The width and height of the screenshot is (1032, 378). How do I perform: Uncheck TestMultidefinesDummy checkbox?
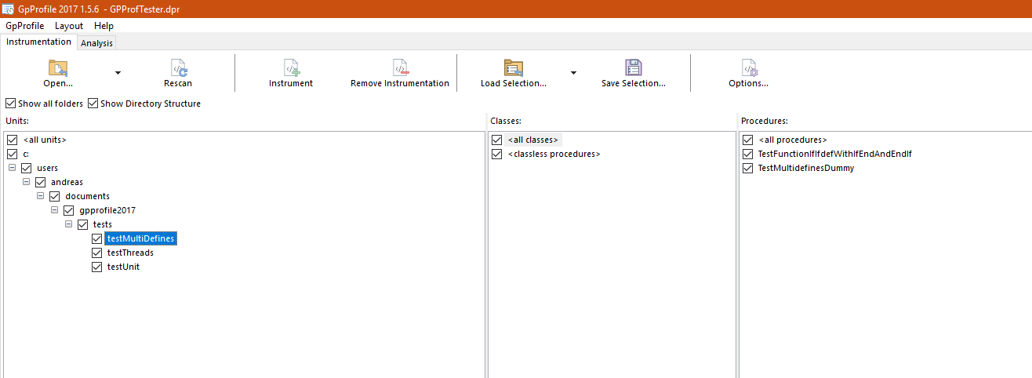[x=747, y=168]
